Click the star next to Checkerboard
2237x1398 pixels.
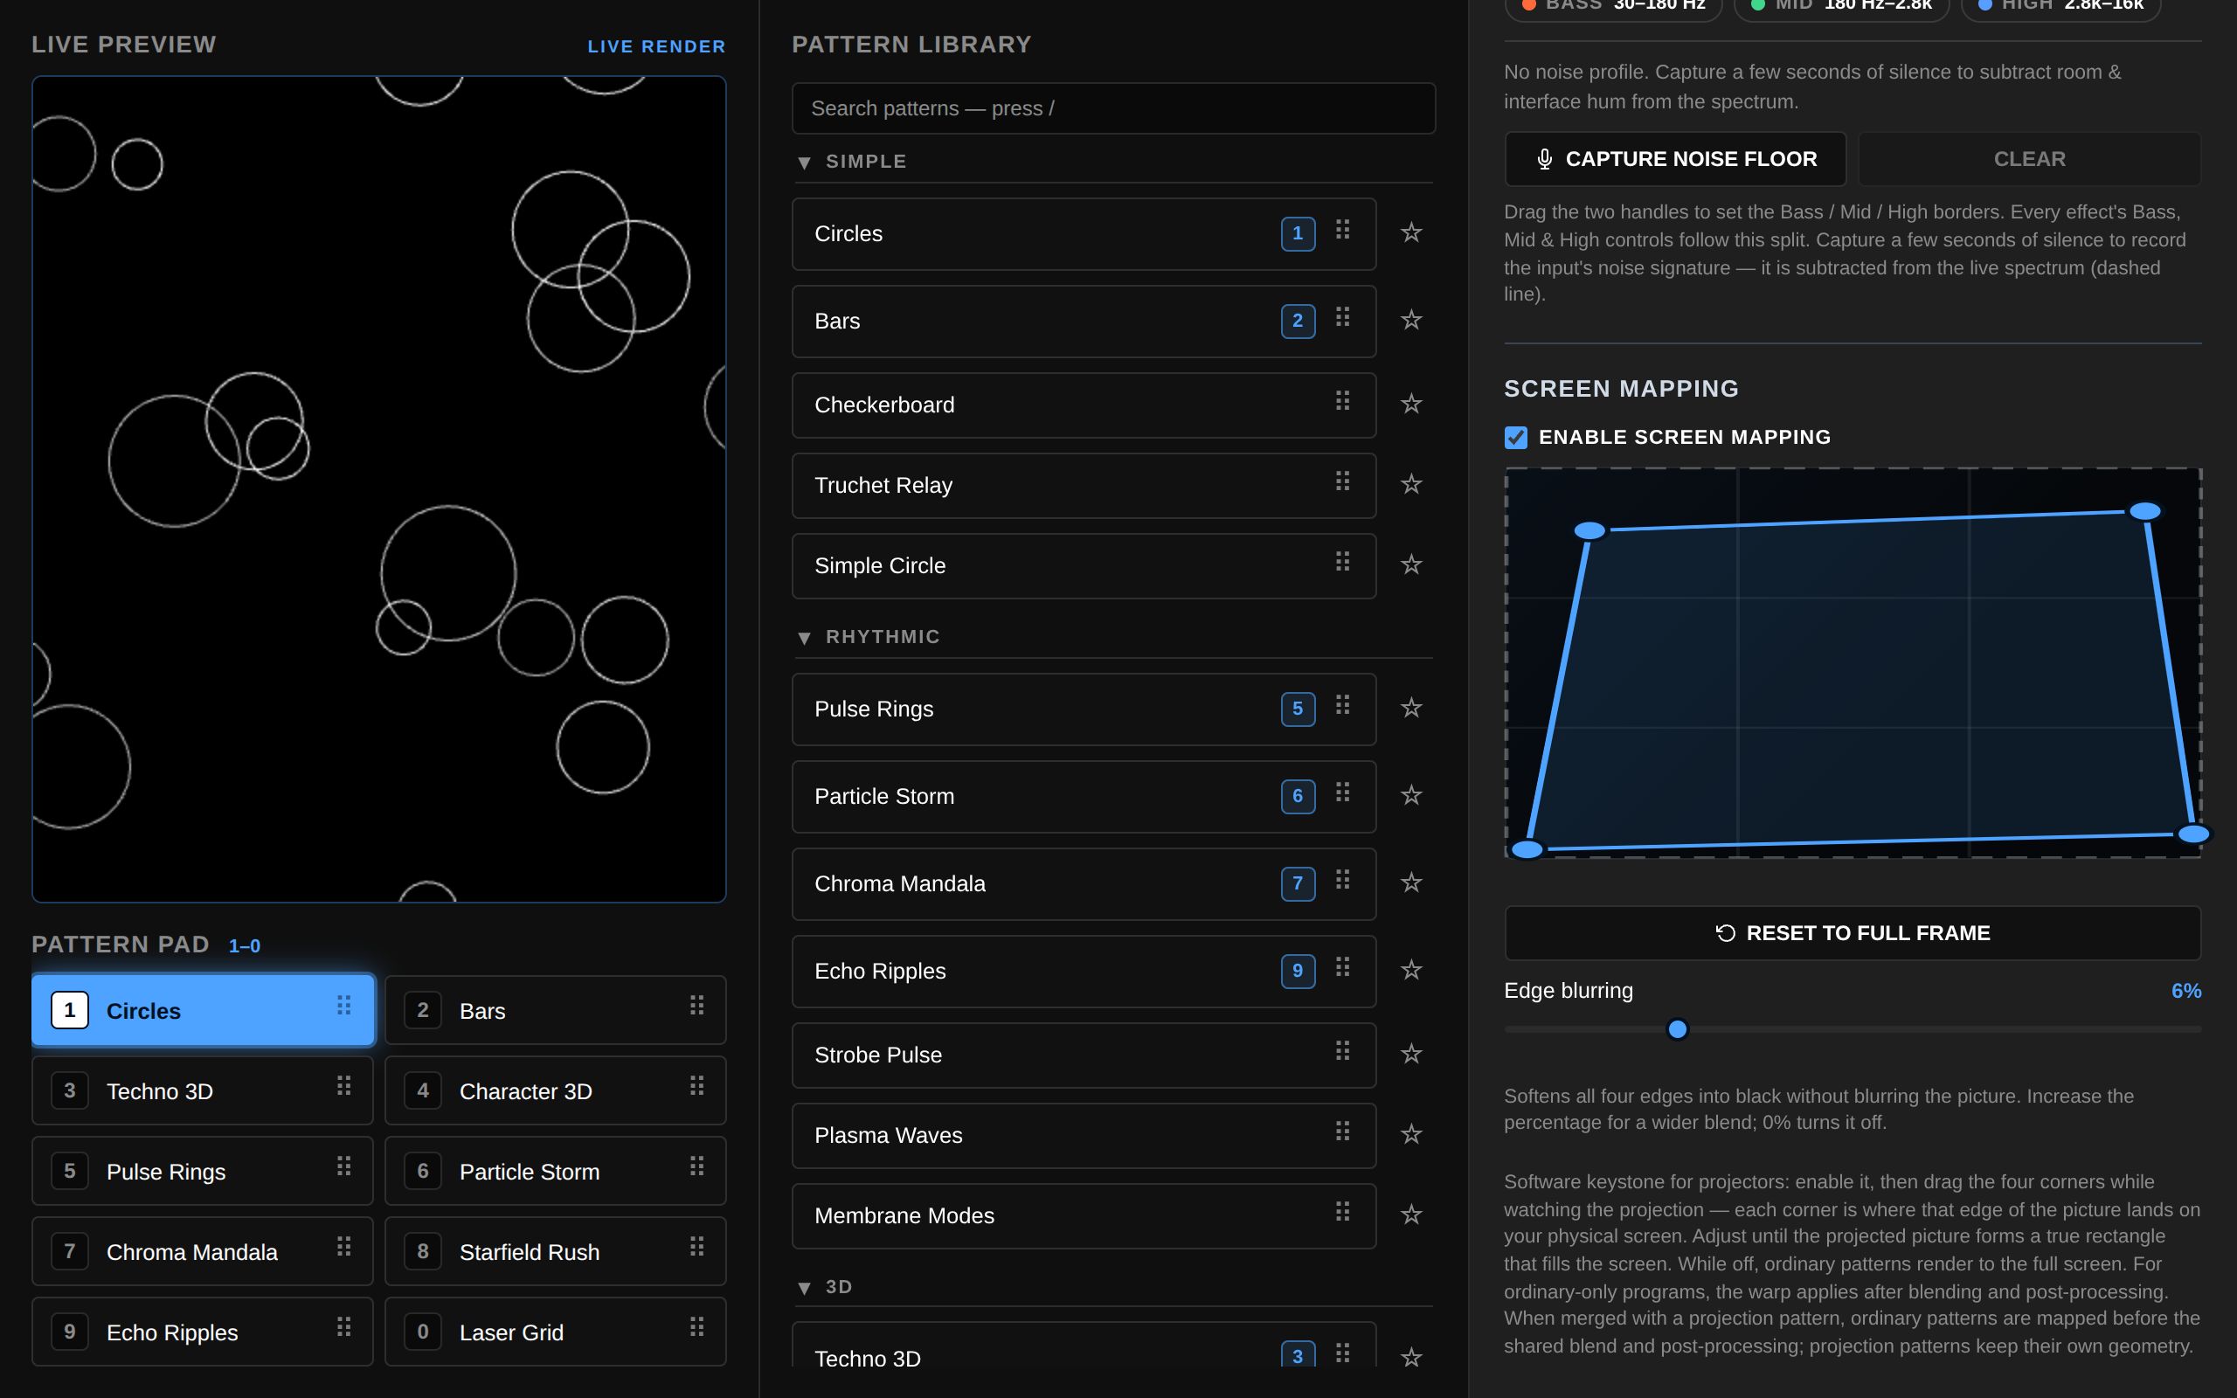click(x=1410, y=404)
